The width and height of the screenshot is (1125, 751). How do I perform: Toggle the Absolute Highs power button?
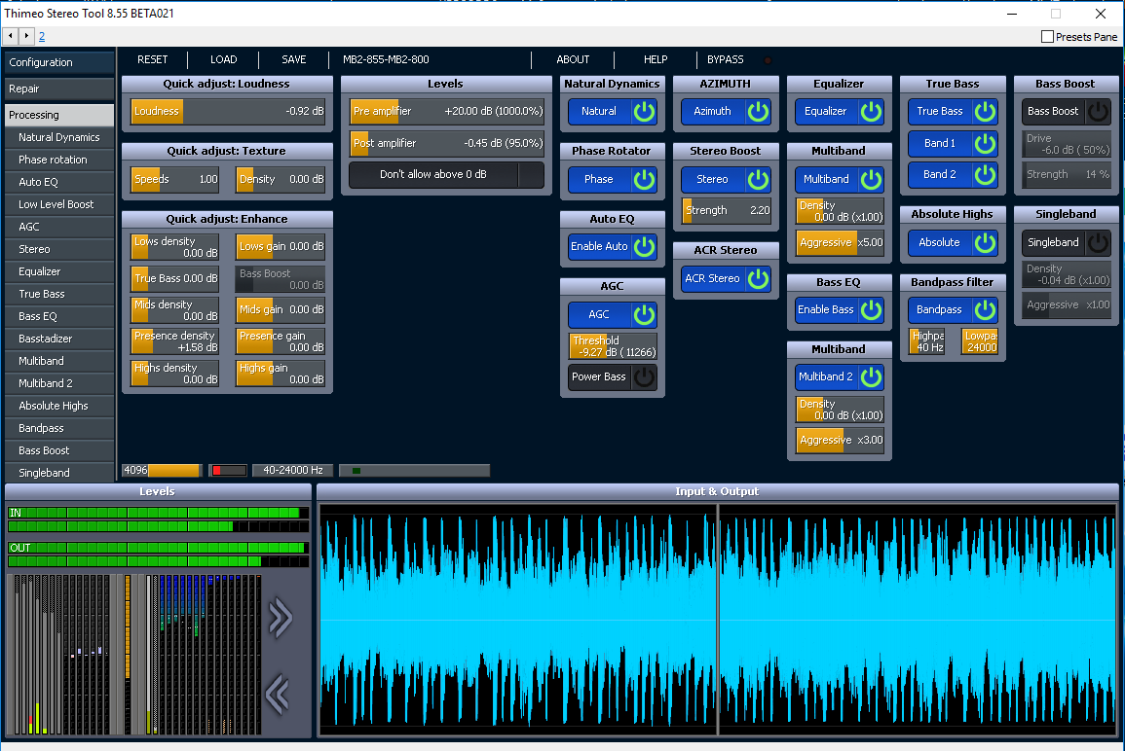[985, 243]
